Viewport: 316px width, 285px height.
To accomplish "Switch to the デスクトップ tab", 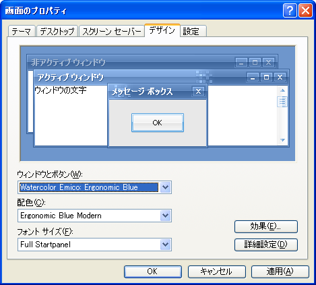I will click(x=57, y=31).
